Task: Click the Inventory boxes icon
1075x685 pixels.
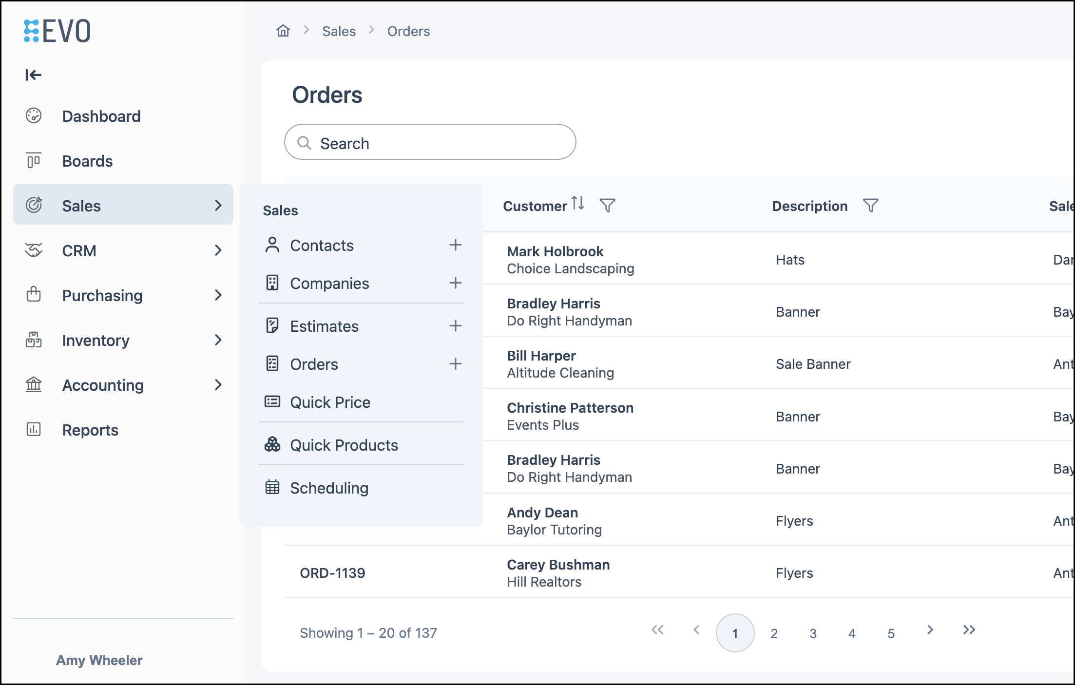Action: tap(34, 340)
